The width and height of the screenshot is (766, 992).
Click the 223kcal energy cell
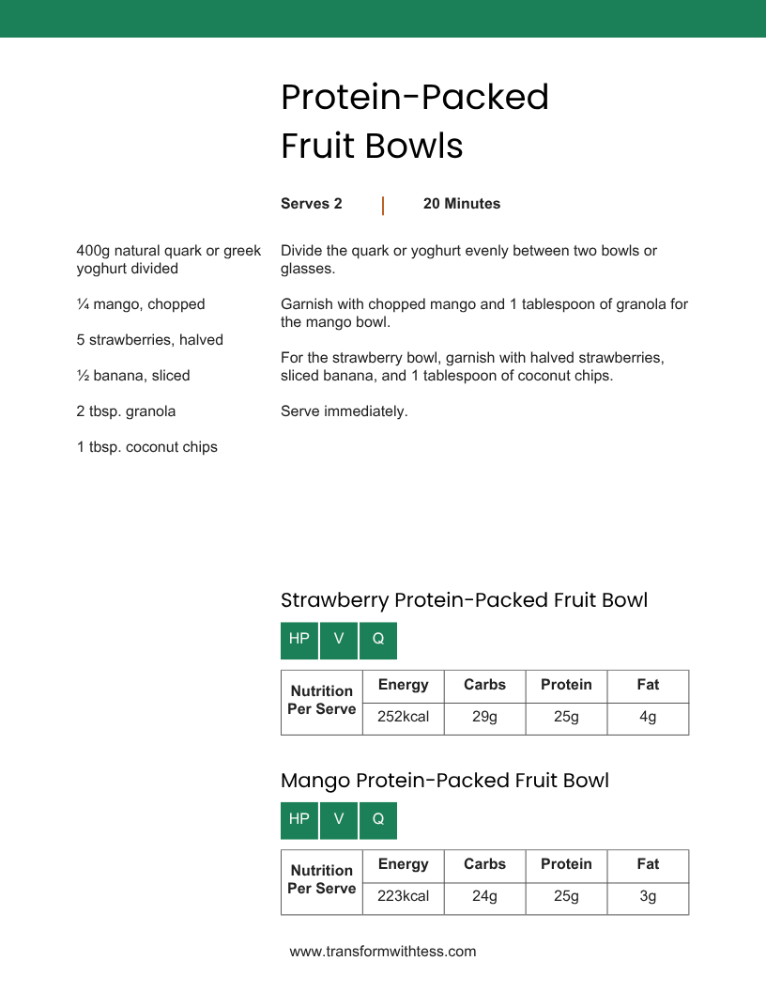[x=404, y=898]
